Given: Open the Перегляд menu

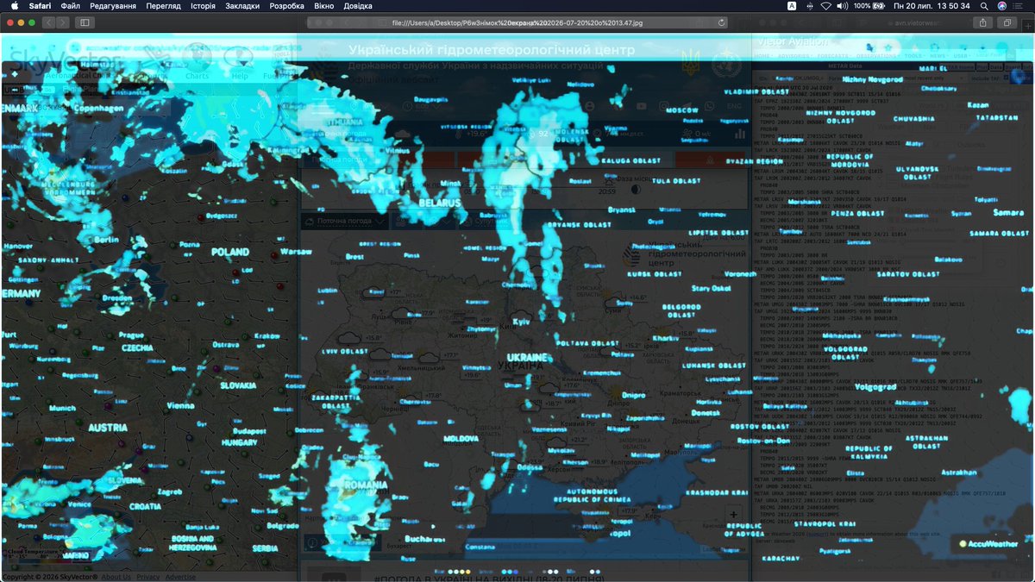Looking at the screenshot, I should click(x=163, y=6).
